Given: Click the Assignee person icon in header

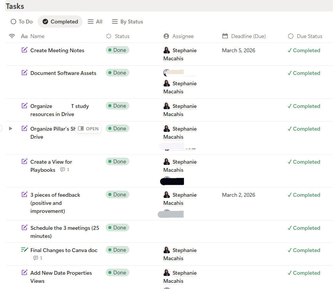Looking at the screenshot, I should coord(166,36).
